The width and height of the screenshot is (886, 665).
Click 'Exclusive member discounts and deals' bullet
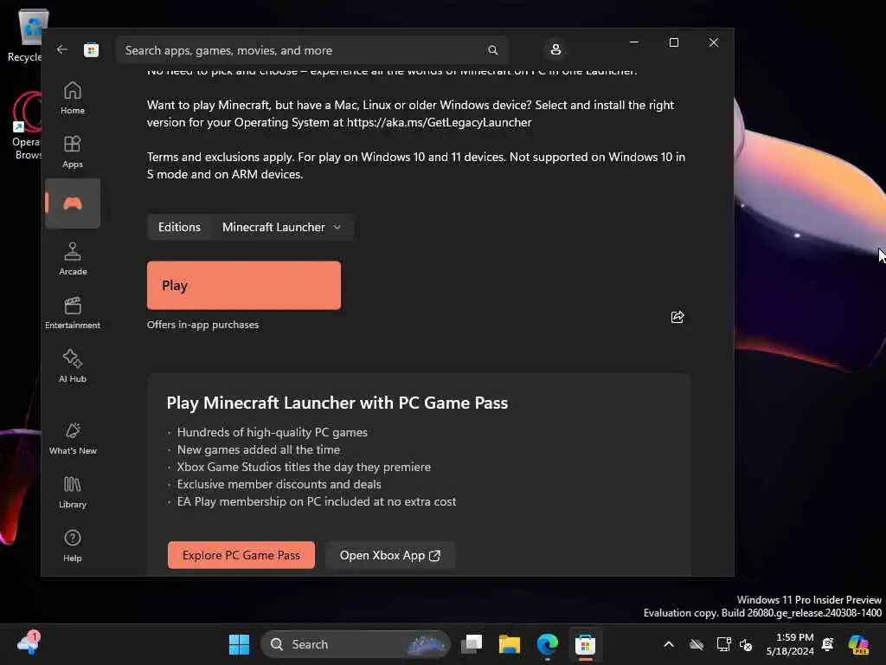(279, 484)
